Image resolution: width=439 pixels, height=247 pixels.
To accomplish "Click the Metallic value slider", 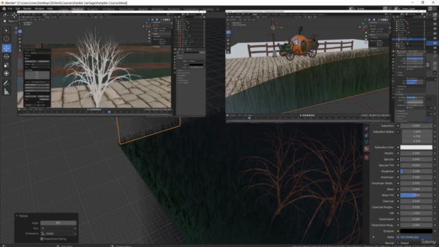I will 416,153.
